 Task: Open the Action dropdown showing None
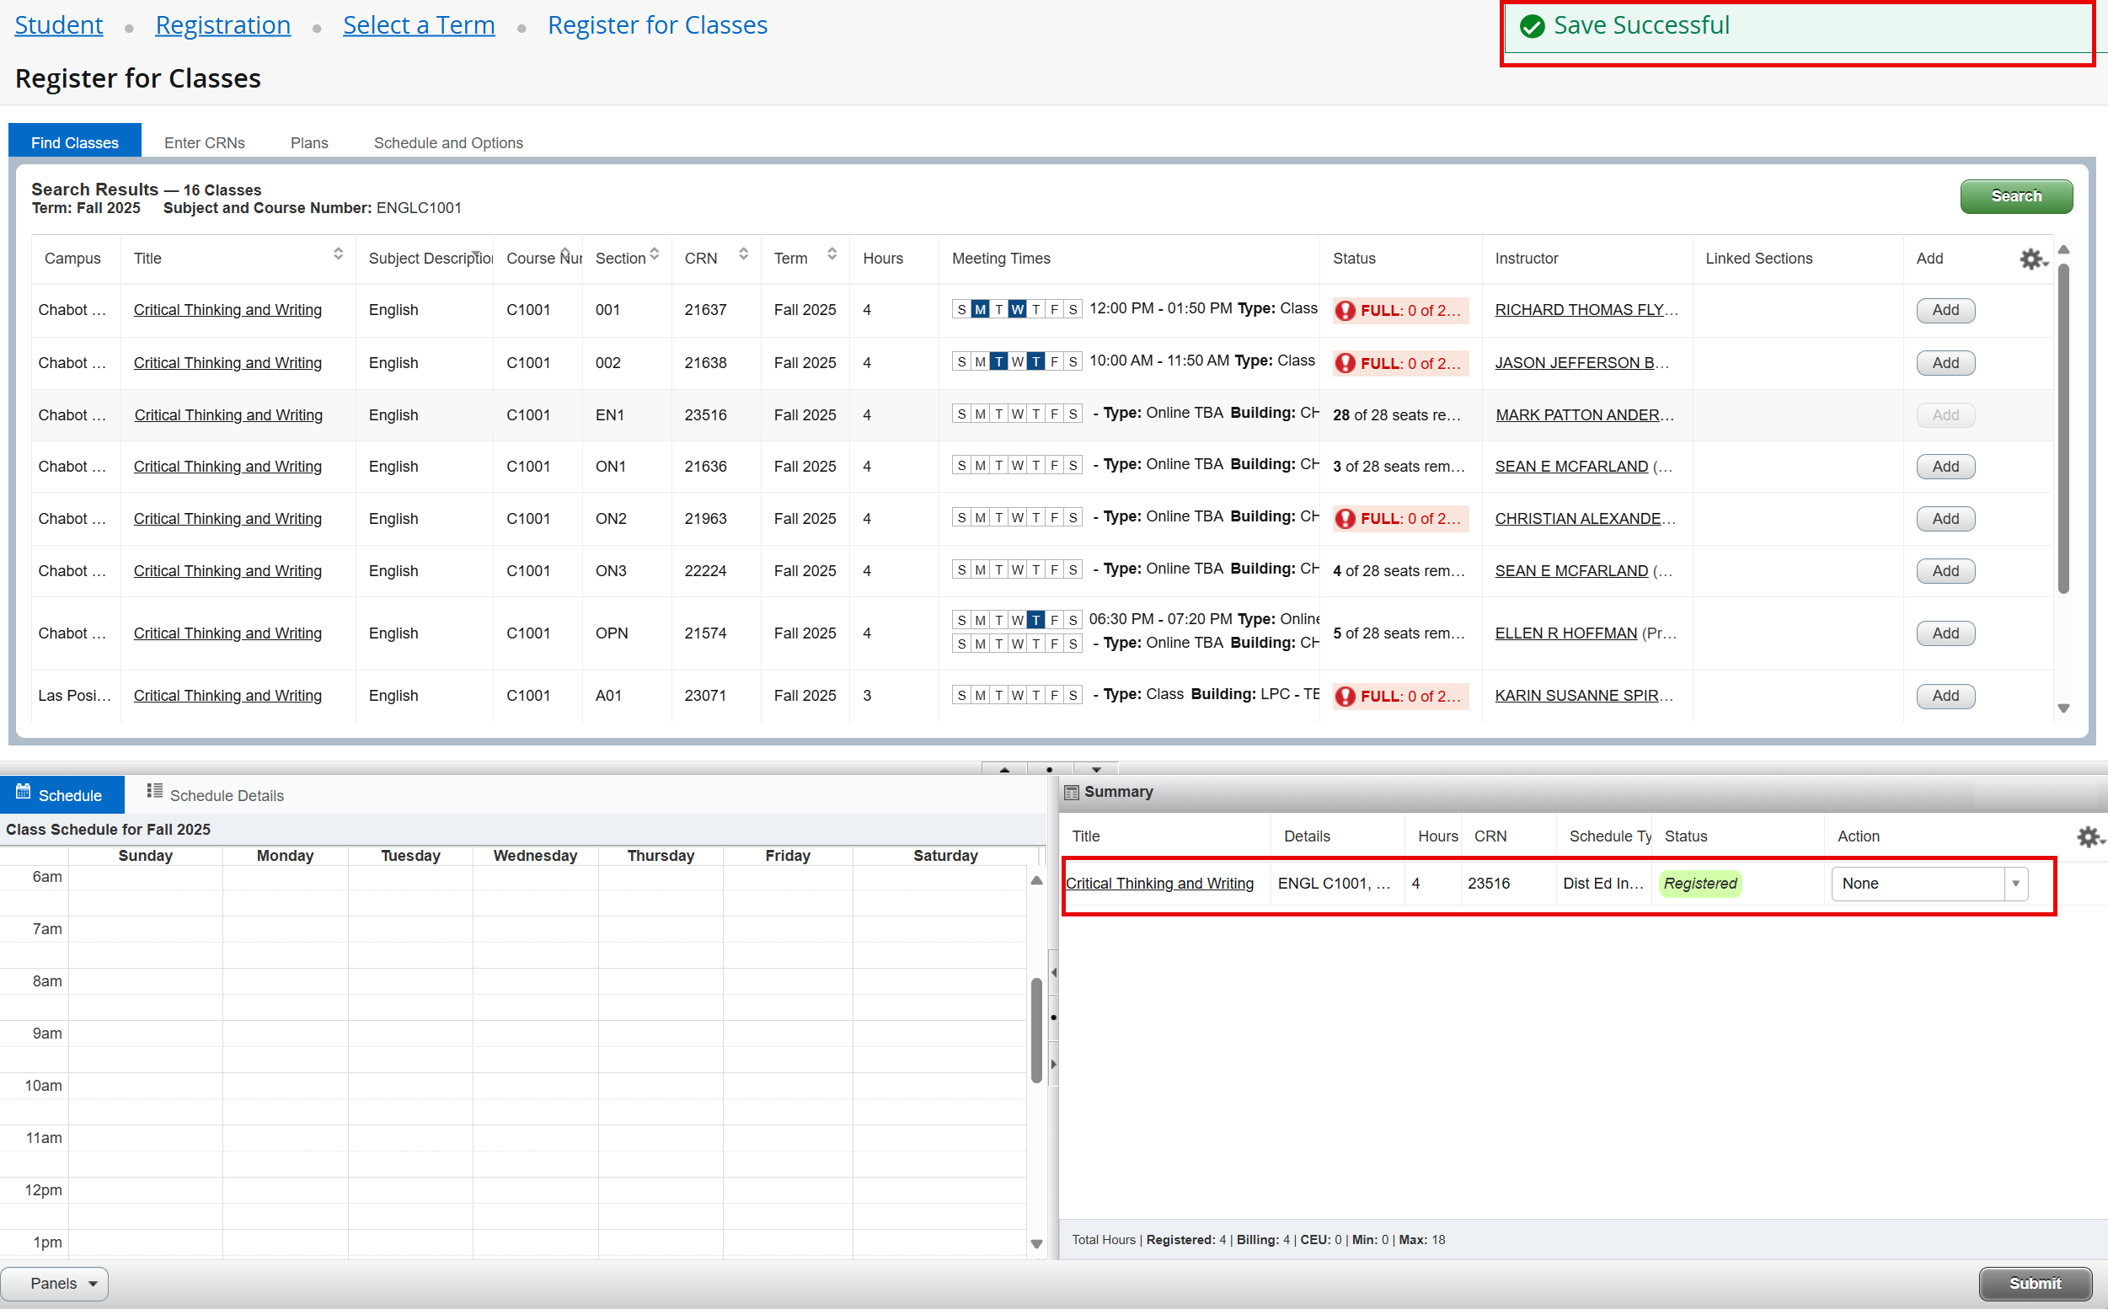(1929, 884)
